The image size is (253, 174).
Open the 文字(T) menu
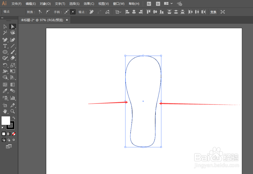tap(60, 4)
